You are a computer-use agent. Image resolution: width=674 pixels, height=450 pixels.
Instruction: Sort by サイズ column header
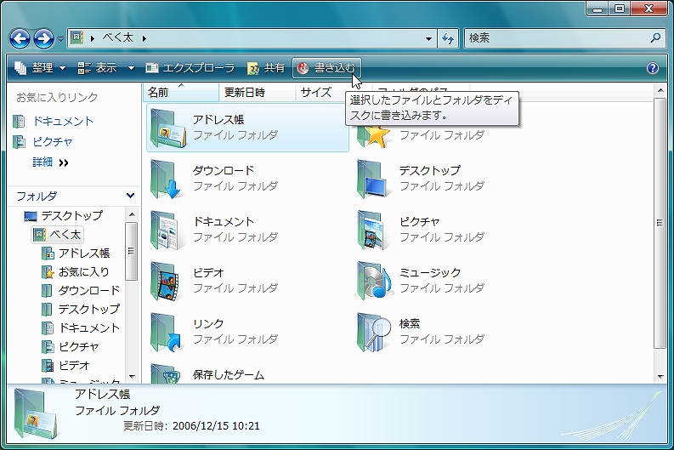[320, 92]
